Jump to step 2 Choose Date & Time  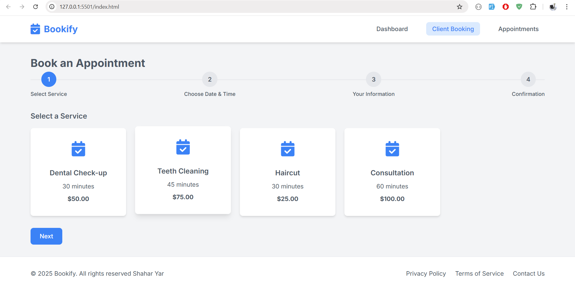tap(210, 79)
